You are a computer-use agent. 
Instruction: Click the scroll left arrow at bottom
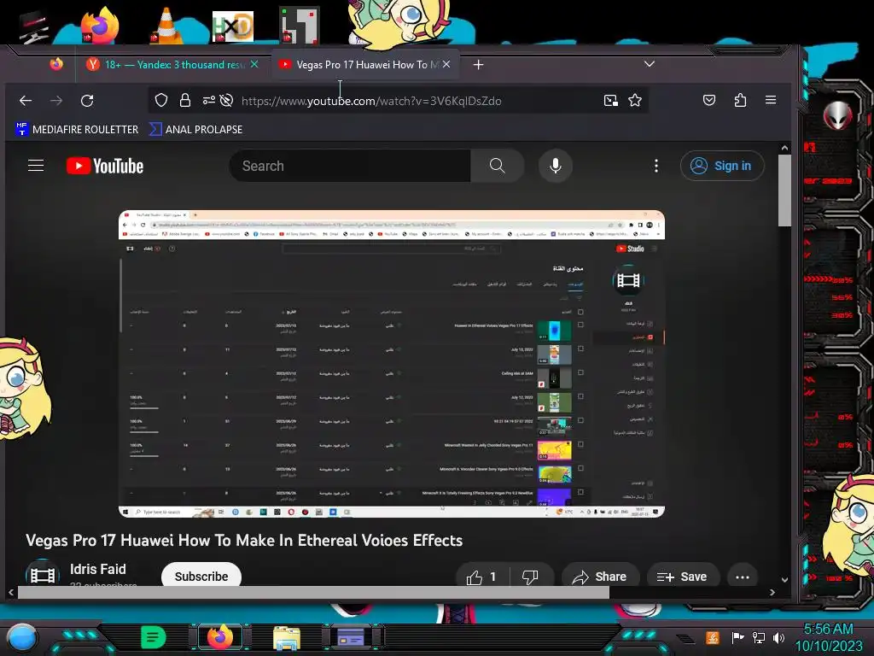pos(11,593)
